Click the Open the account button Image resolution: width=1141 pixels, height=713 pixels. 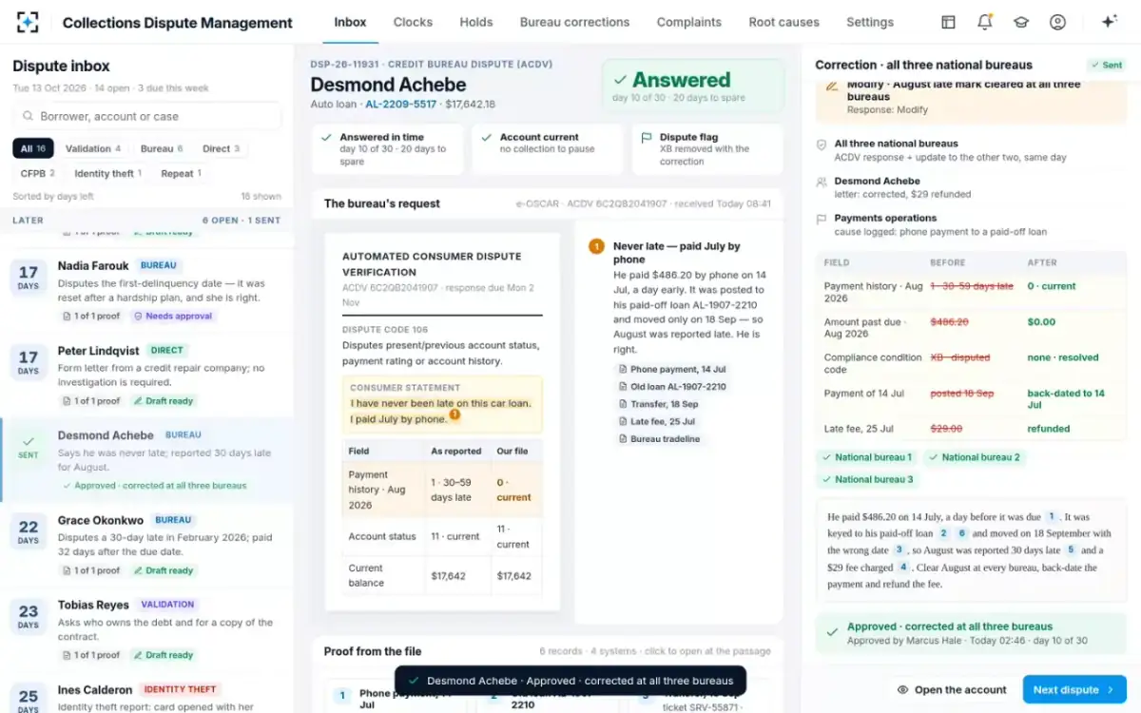[x=952, y=690]
